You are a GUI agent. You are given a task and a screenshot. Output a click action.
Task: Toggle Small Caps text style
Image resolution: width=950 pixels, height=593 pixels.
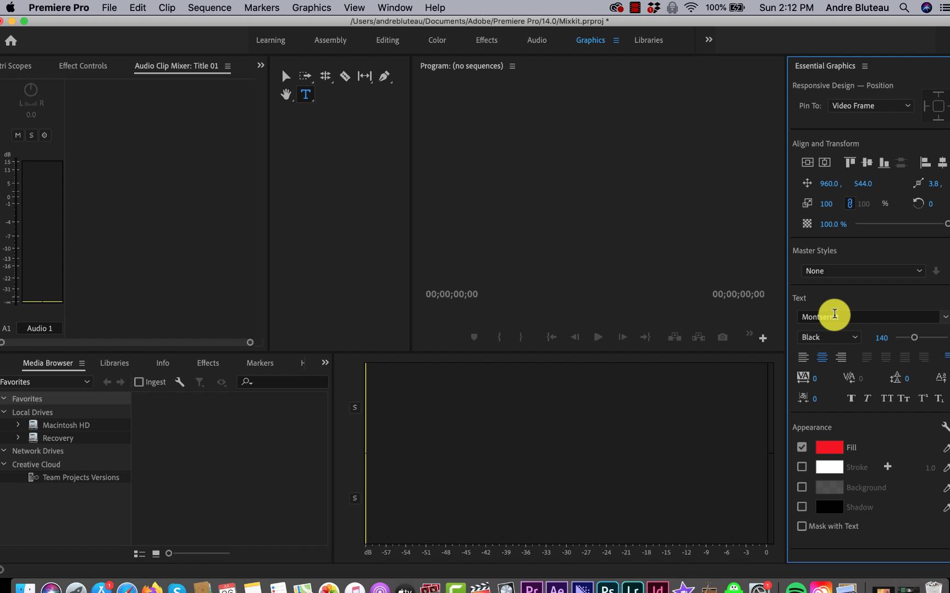pyautogui.click(x=904, y=398)
